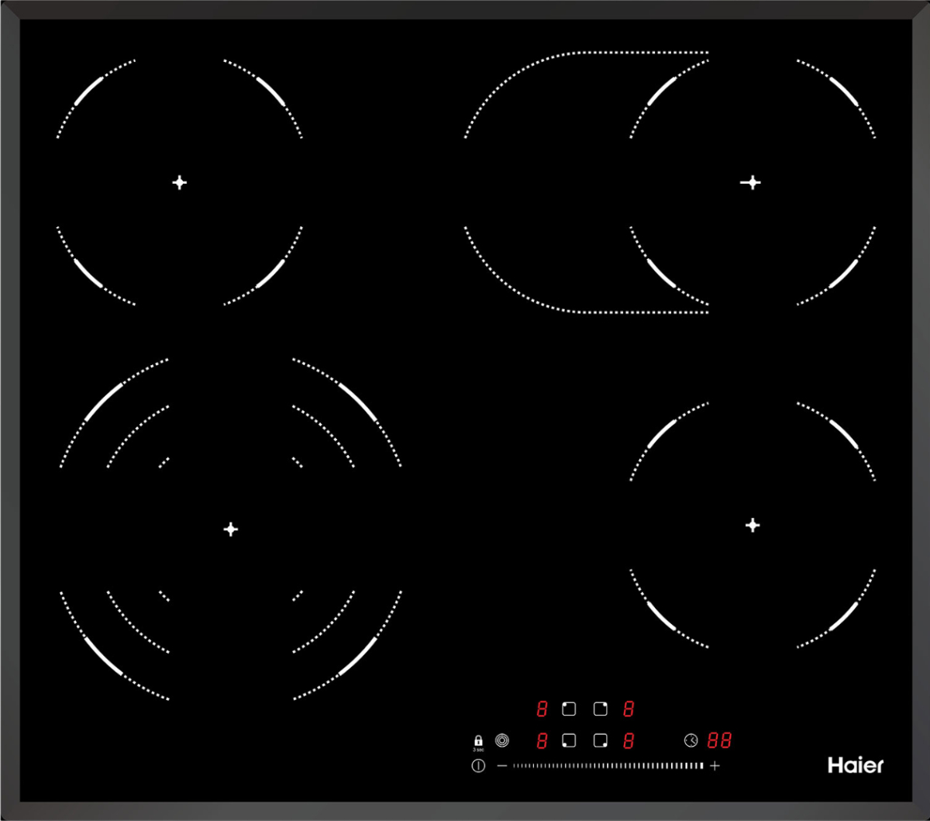
Task: Select the bottom-left zone selector icon
Action: point(569,741)
